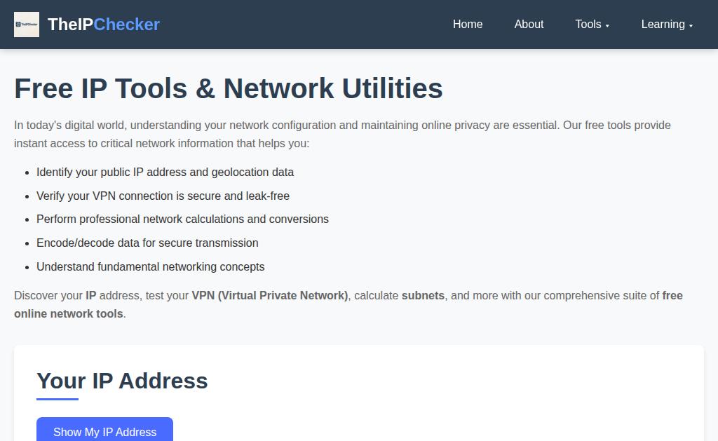Image resolution: width=718 pixels, height=441 pixels.
Task: Click the bullet about network calculations and conversions
Action: pos(182,219)
